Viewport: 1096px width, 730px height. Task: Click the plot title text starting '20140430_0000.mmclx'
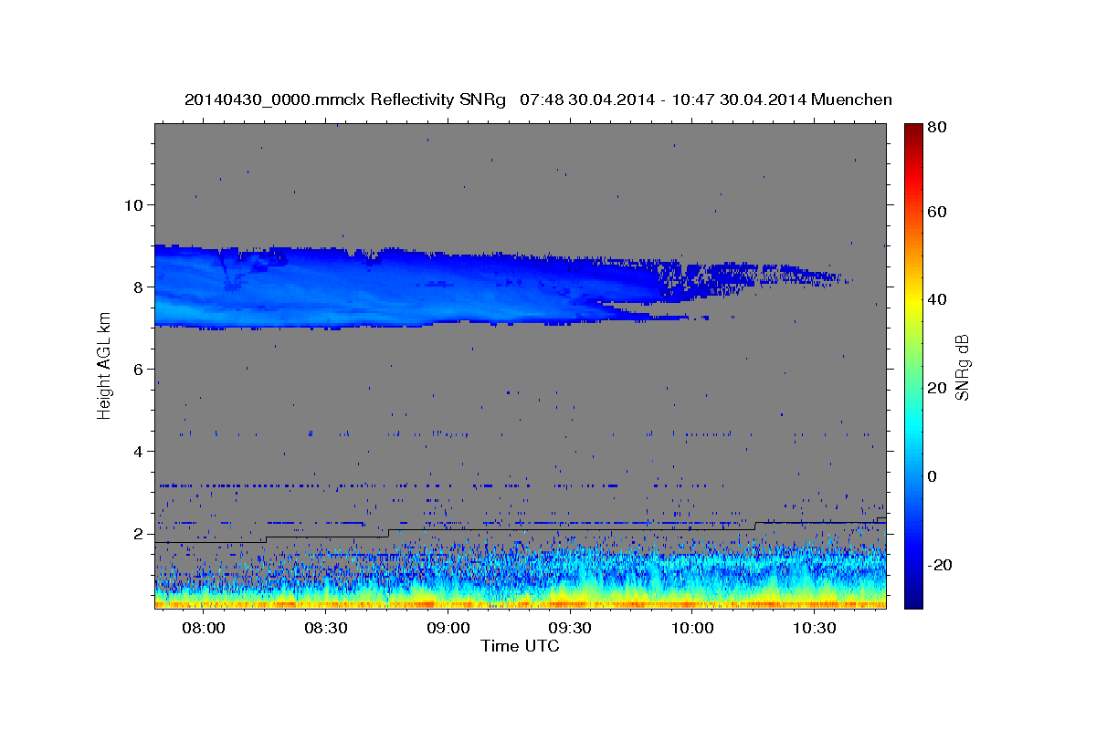coord(538,99)
